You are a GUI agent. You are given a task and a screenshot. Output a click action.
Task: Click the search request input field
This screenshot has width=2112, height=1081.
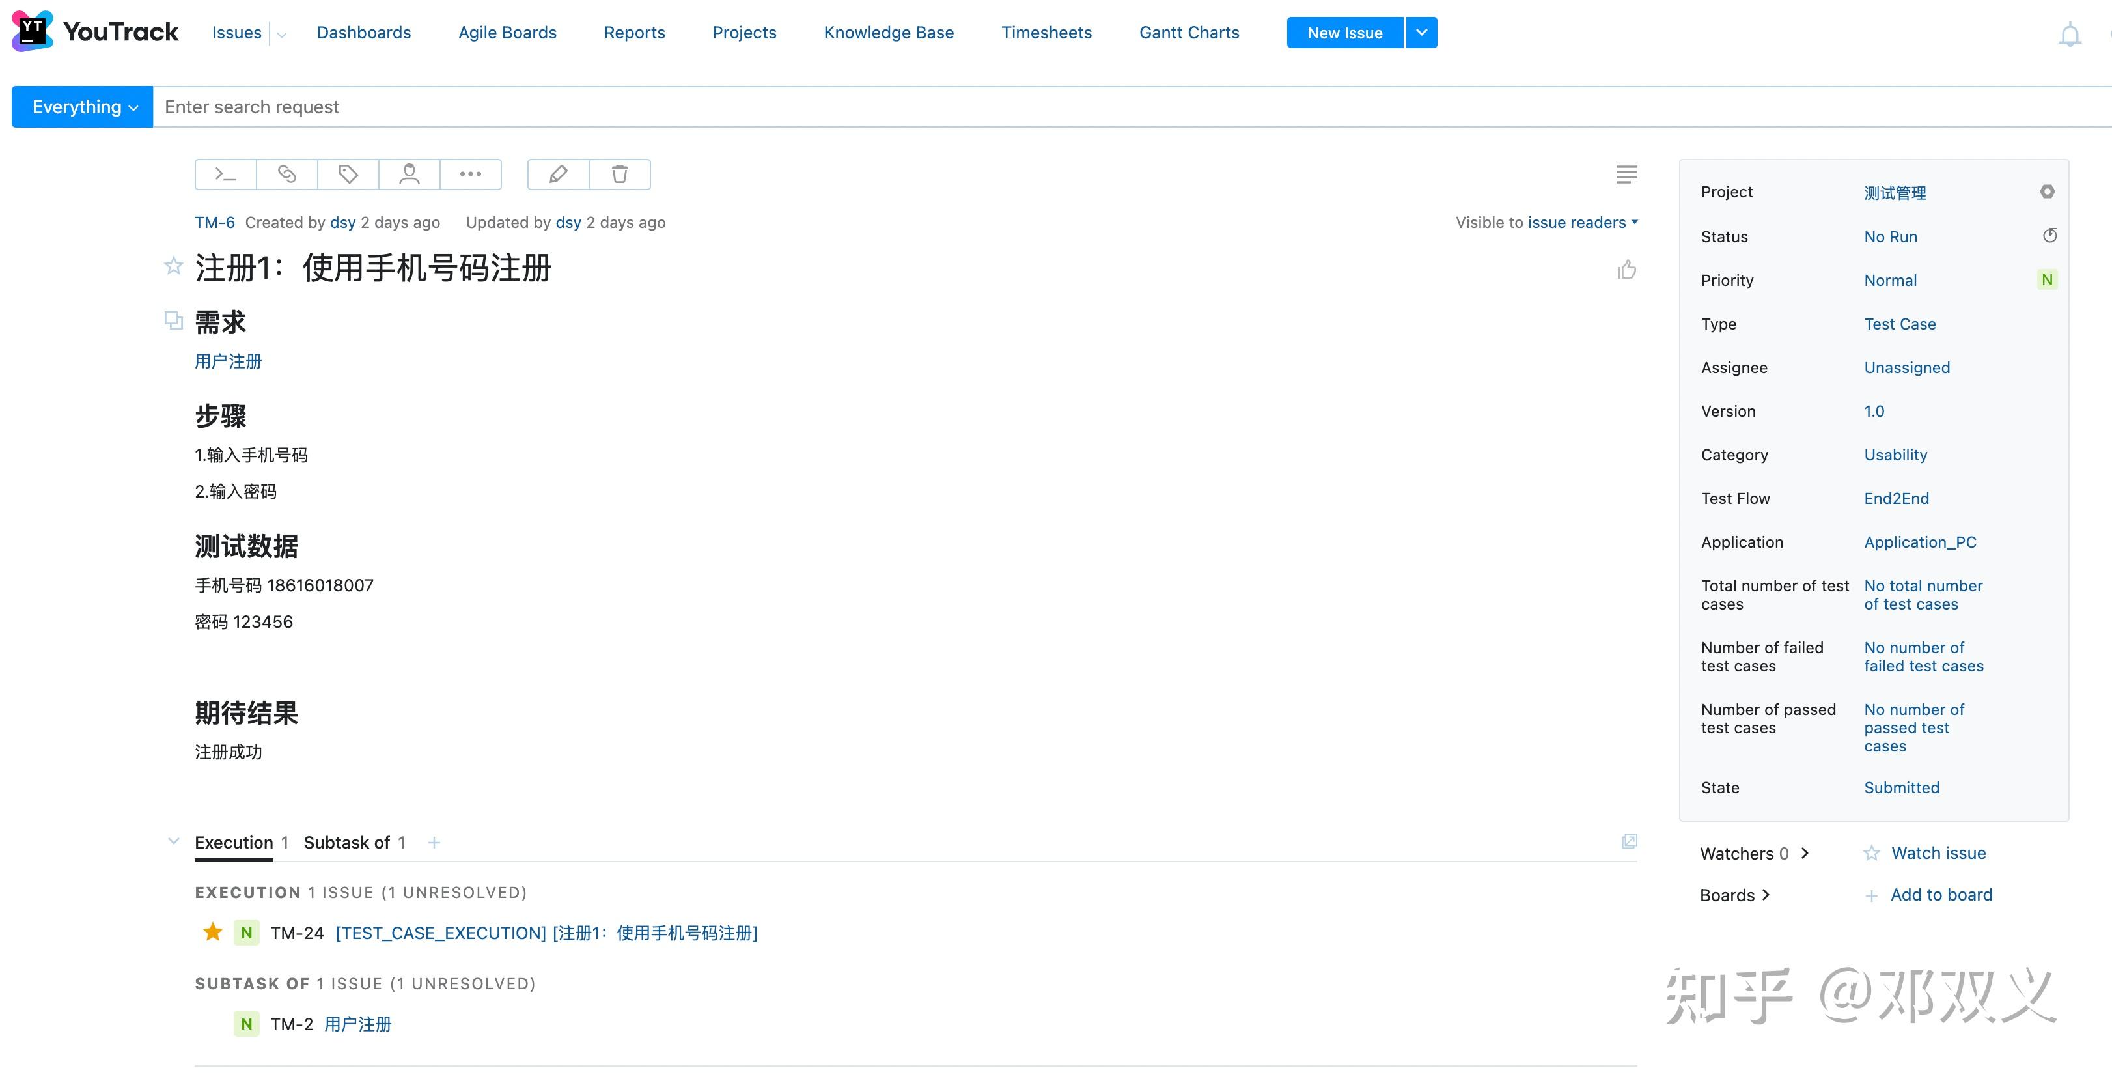[656, 107]
